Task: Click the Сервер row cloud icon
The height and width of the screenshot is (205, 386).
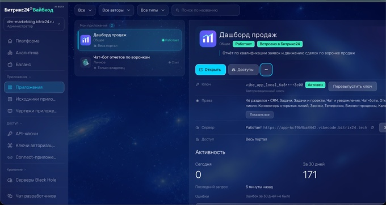Action: 197,127
